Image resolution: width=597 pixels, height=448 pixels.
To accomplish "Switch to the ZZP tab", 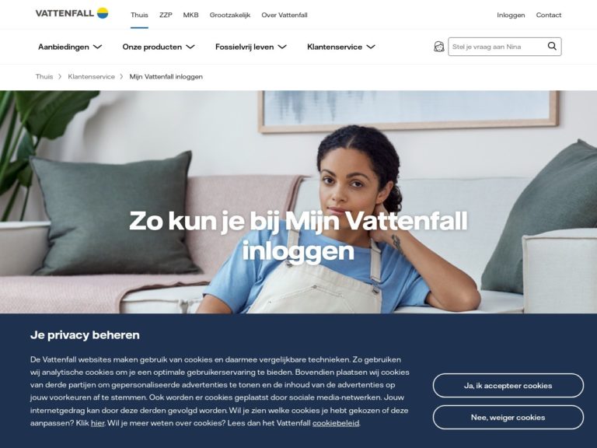I will (x=166, y=15).
